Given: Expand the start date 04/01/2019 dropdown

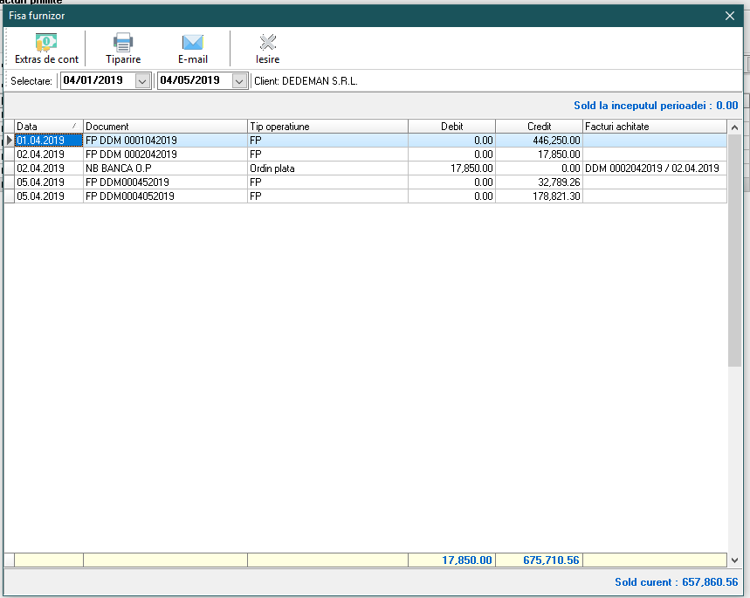Looking at the screenshot, I should click(x=143, y=80).
